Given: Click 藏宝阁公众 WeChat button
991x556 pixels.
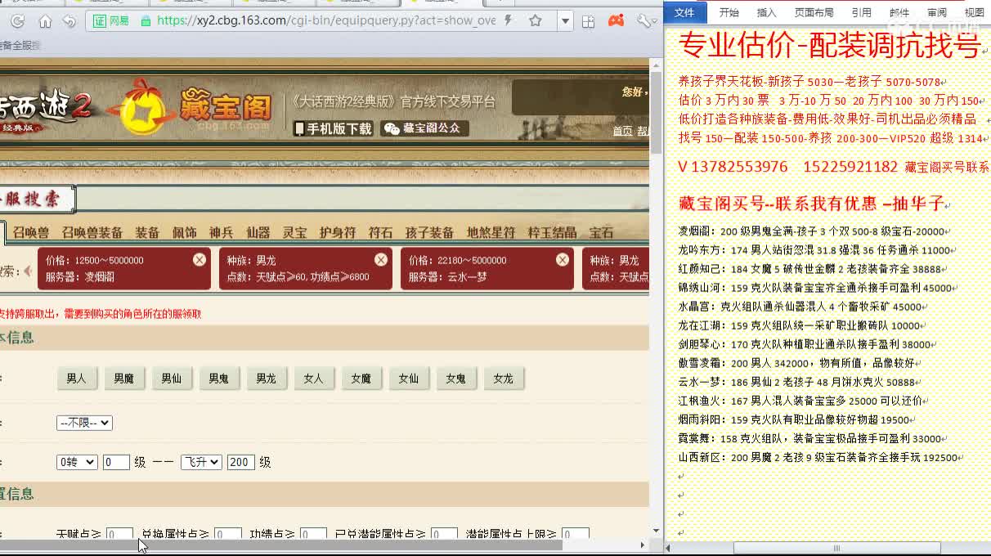Looking at the screenshot, I should click(x=425, y=128).
